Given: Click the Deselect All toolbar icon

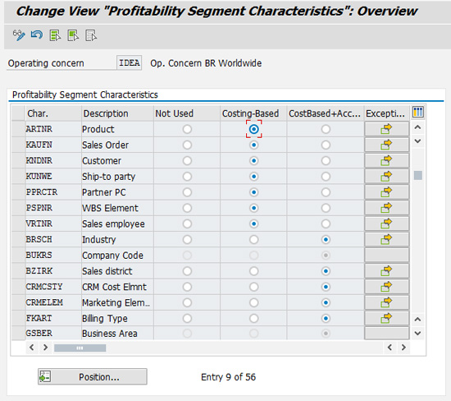Looking at the screenshot, I should [91, 35].
